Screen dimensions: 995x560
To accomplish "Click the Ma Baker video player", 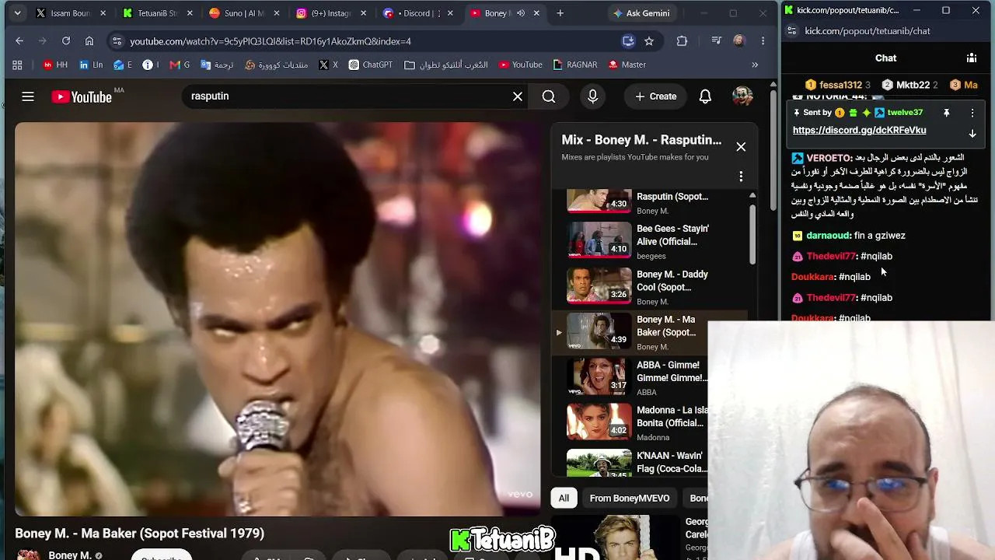I will coord(278,319).
